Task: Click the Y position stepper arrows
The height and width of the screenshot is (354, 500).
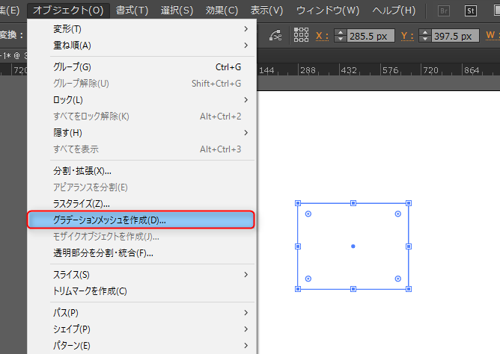Action: point(425,36)
